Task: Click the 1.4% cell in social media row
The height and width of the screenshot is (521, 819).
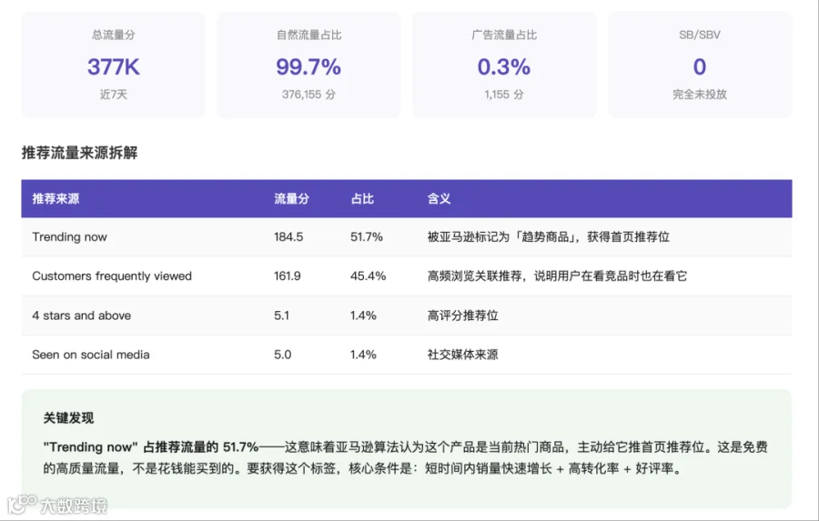Action: click(x=363, y=355)
